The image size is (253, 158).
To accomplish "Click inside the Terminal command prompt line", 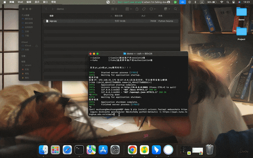I will [x=138, y=112].
